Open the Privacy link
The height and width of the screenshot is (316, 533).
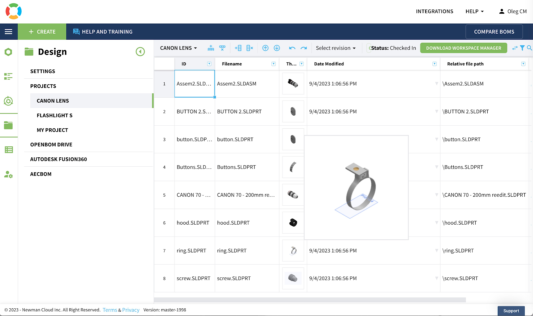131,310
